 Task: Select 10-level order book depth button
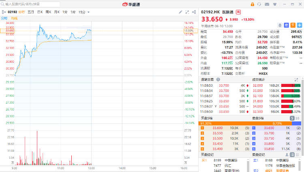point(297,118)
